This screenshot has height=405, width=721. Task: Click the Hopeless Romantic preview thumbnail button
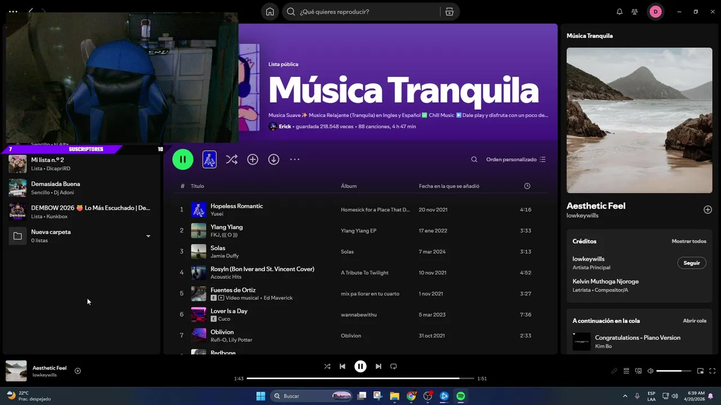[x=209, y=160]
